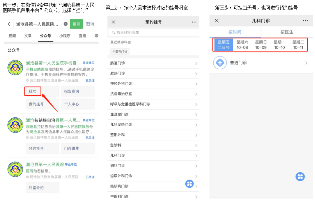Expand the 整形外科 row chevron
Image resolution: width=315 pixels, height=203 pixels.
[x=196, y=135]
